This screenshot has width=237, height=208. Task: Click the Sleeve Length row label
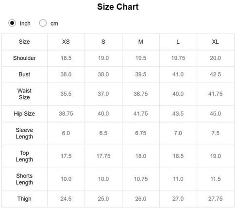24,133
